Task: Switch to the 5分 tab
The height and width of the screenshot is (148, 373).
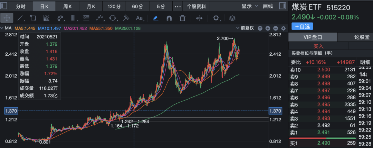Action: coord(161,7)
